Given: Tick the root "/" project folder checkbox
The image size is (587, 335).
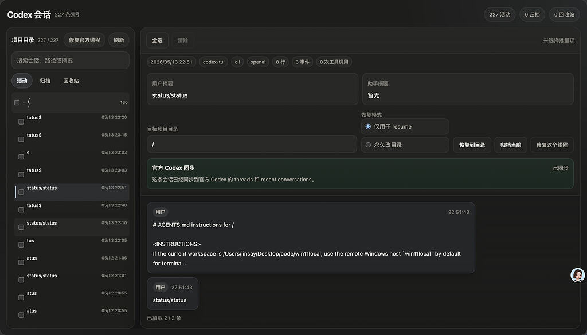Looking at the screenshot, I should [x=17, y=102].
